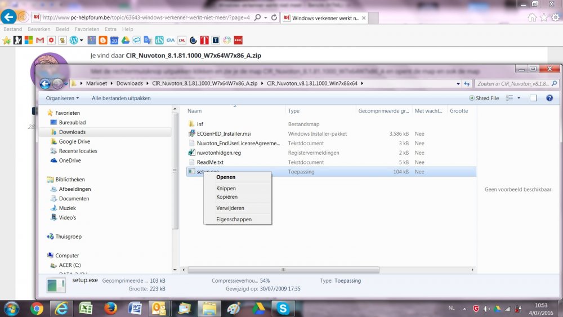Expand the Marivoet breadcrumb arrow

click(x=111, y=83)
